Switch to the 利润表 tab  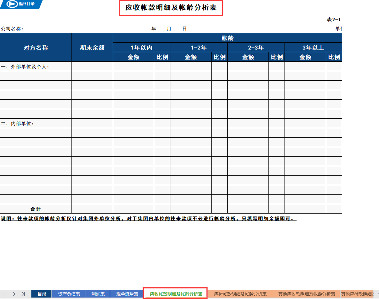coord(97,294)
